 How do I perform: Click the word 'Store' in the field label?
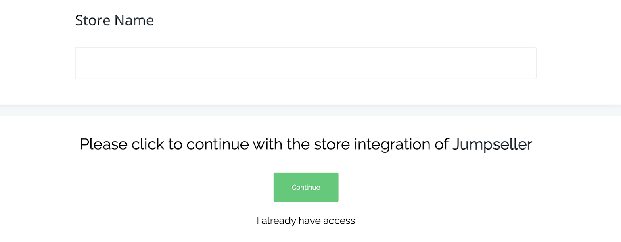coord(93,20)
